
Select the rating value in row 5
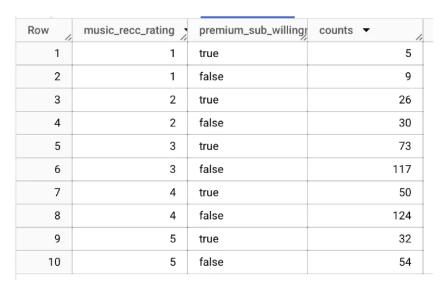(173, 147)
